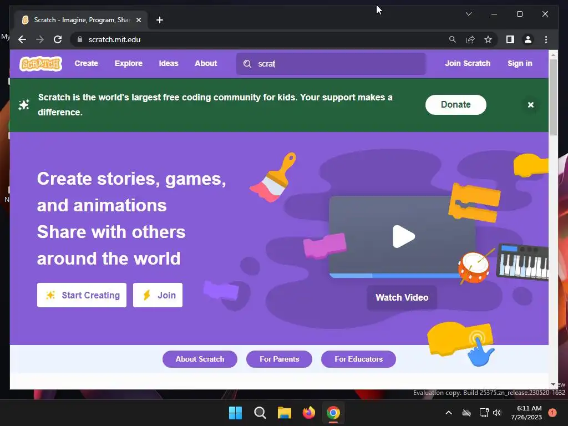
Task: Click the network icon in system tray
Action: click(x=484, y=413)
